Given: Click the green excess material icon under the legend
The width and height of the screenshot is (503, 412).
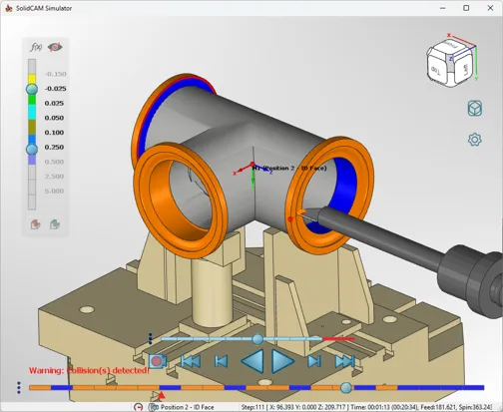Looking at the screenshot, I should (x=55, y=224).
